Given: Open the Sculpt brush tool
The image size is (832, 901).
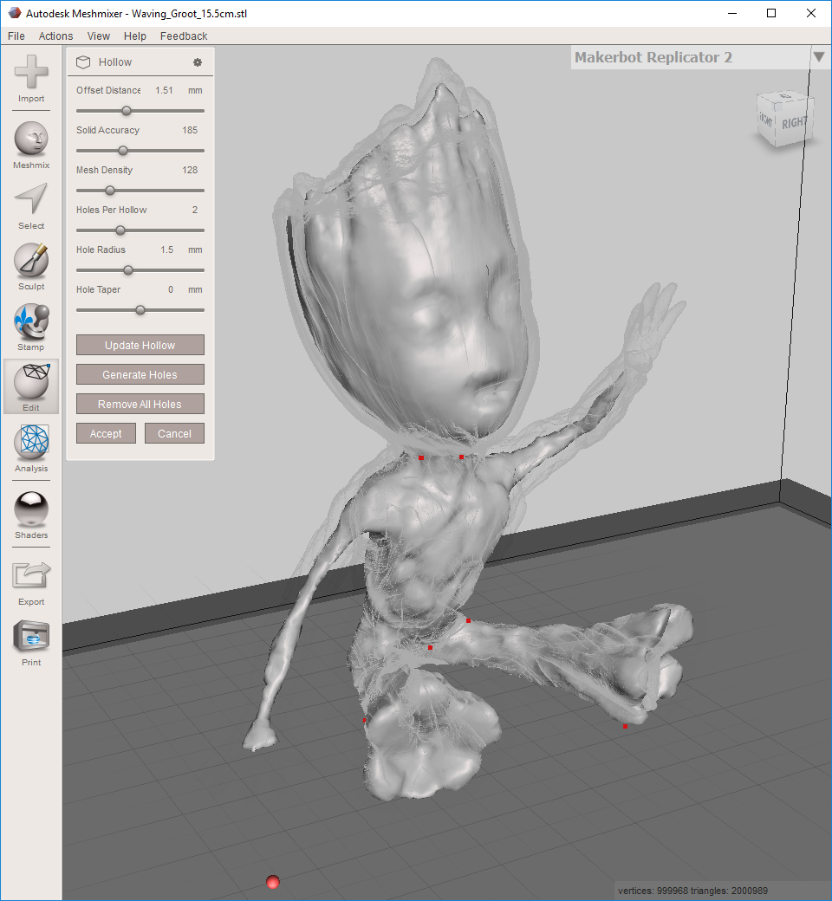Looking at the screenshot, I should tap(31, 267).
